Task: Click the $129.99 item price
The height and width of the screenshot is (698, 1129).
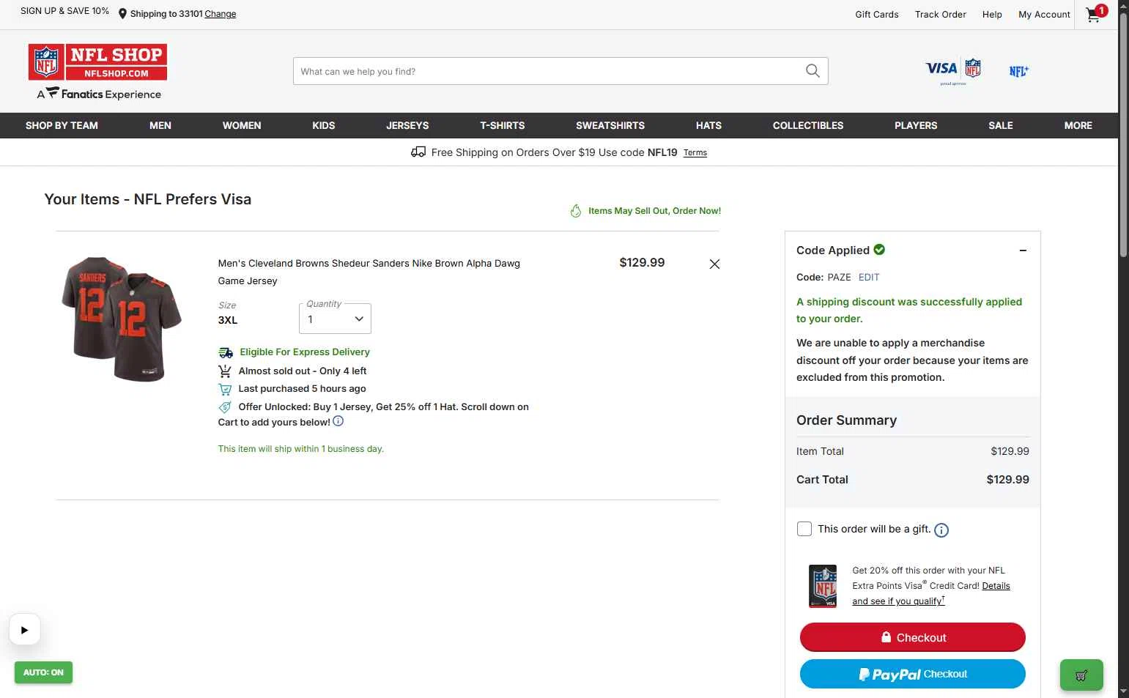Action: [x=642, y=262]
